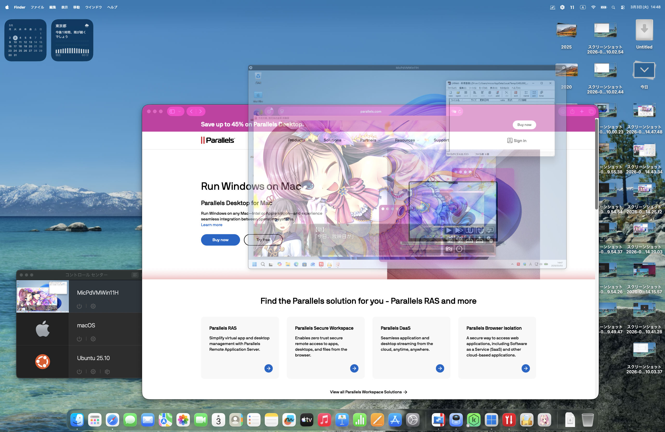665x432 pixels.
Task: Open the 表示 menu in the menu bar
Action: click(x=64, y=7)
